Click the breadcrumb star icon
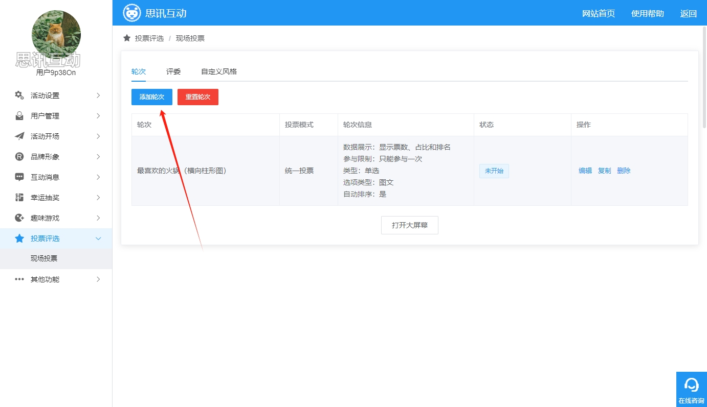Image resolution: width=707 pixels, height=407 pixels. (x=127, y=38)
